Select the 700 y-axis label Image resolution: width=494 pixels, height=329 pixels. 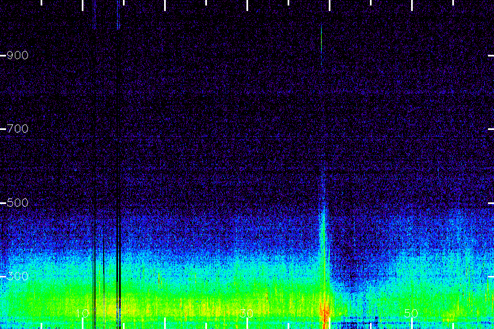click(18, 129)
